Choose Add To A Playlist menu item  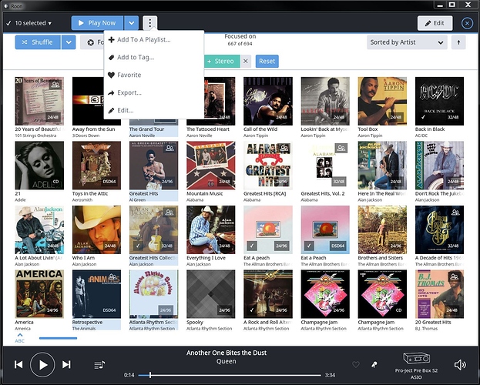154,40
